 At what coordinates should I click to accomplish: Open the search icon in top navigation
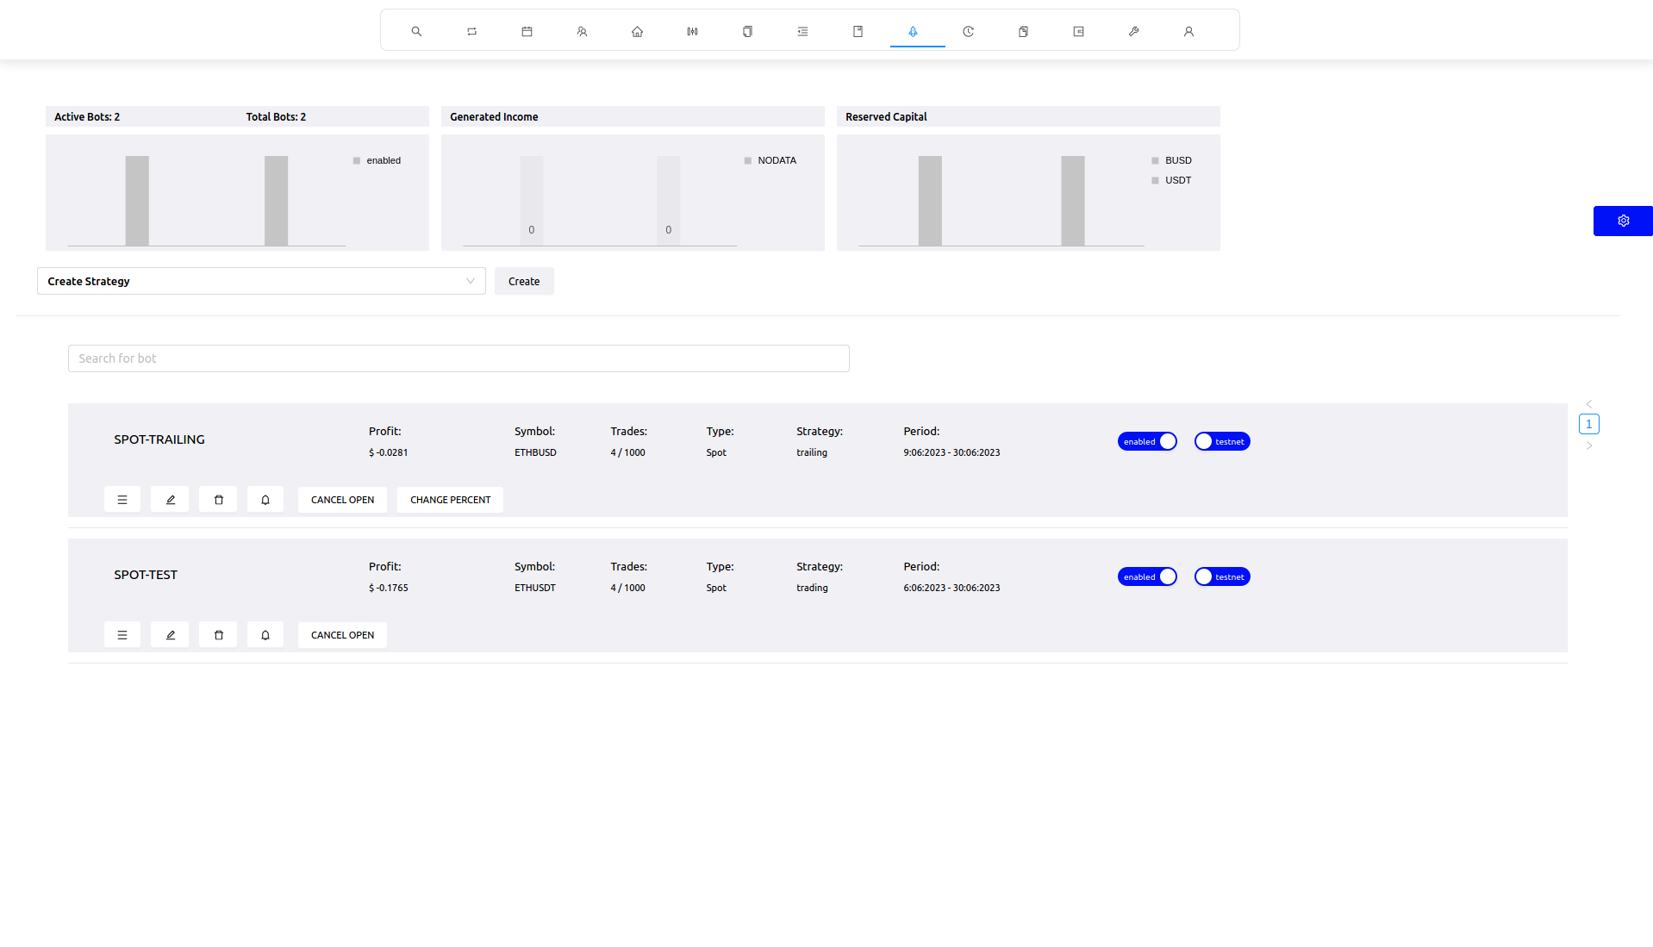(416, 31)
